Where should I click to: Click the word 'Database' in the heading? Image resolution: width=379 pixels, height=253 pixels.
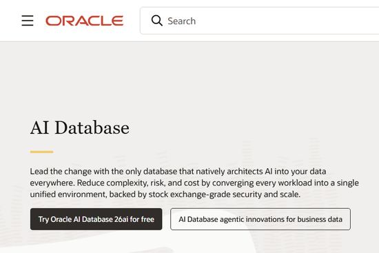point(92,128)
